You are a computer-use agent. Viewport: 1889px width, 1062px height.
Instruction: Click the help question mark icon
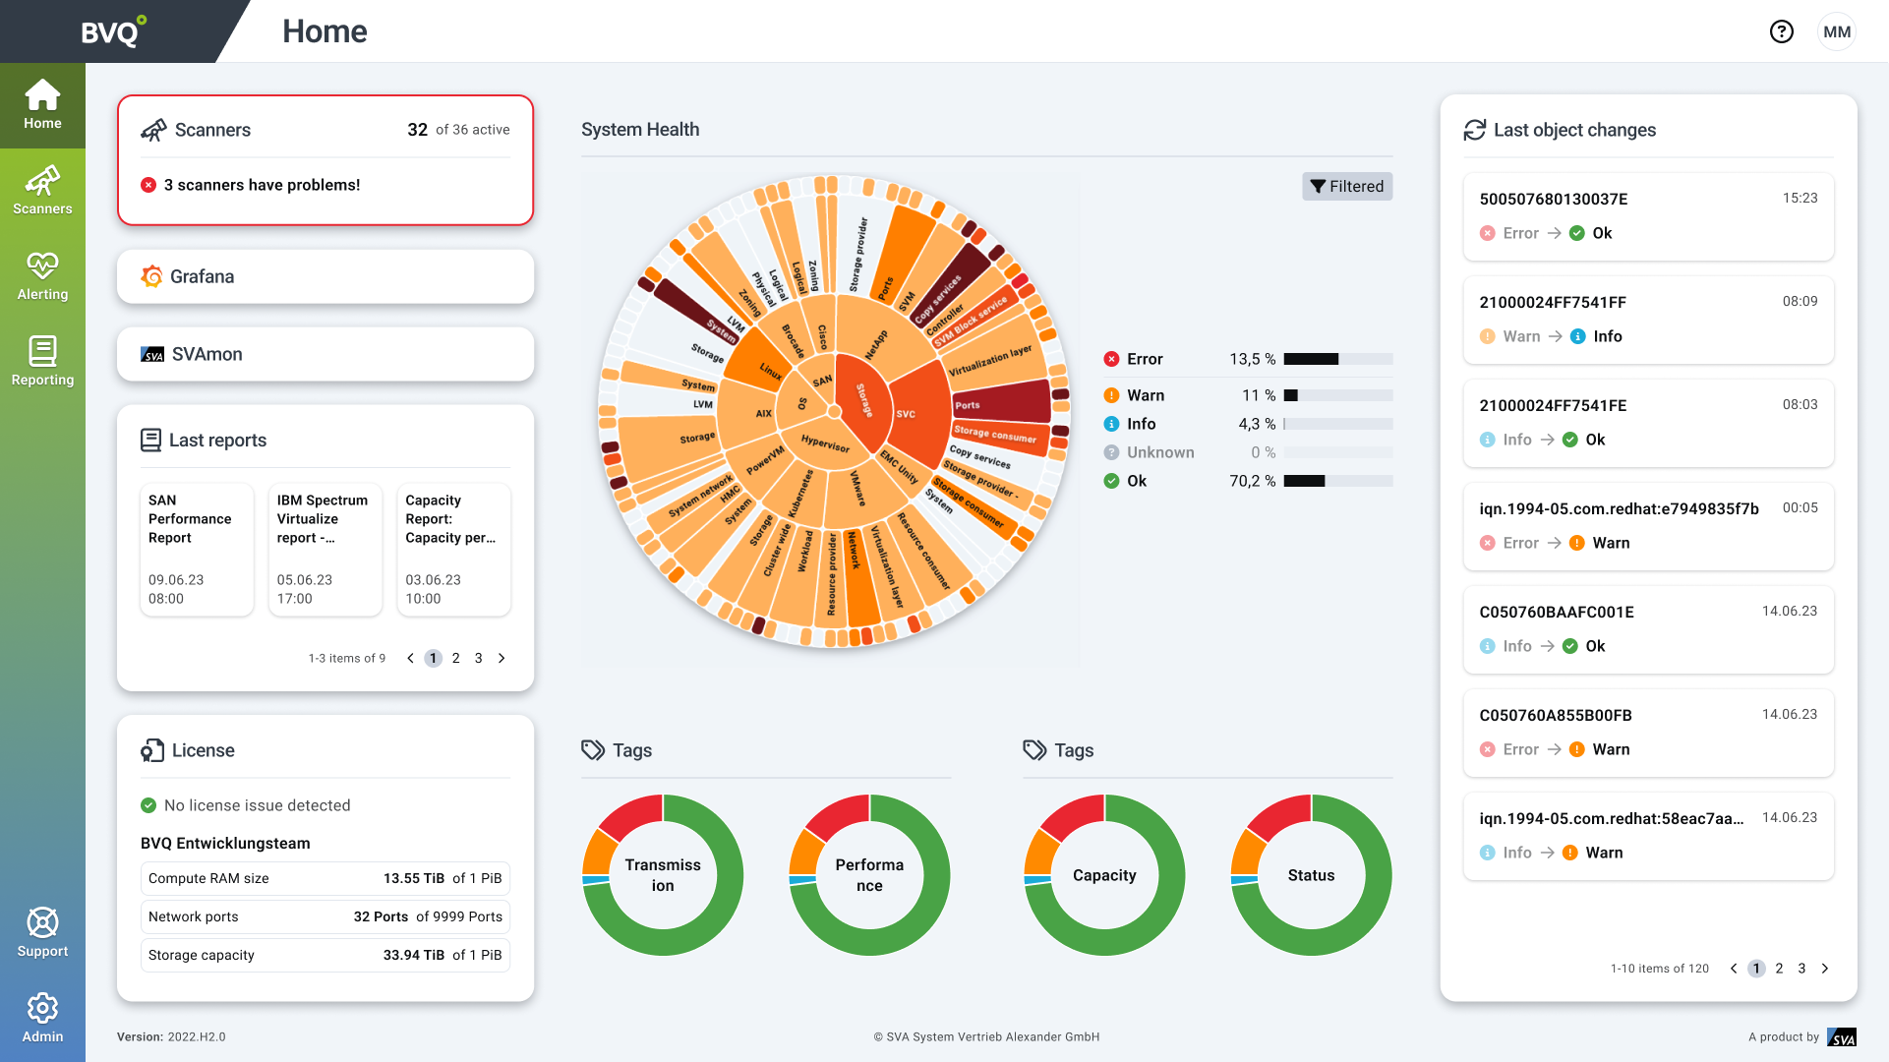(x=1781, y=31)
